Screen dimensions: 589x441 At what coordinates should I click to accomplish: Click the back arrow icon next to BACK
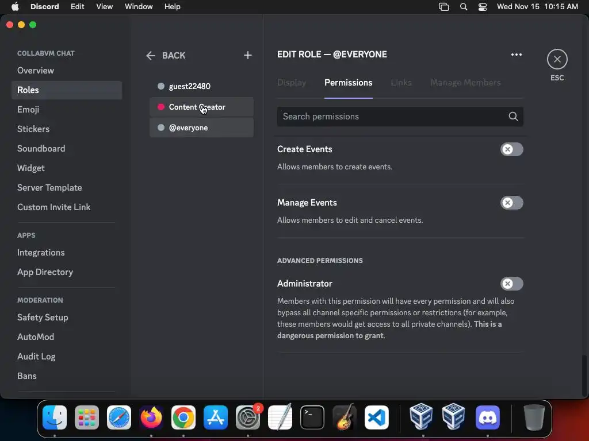click(151, 56)
